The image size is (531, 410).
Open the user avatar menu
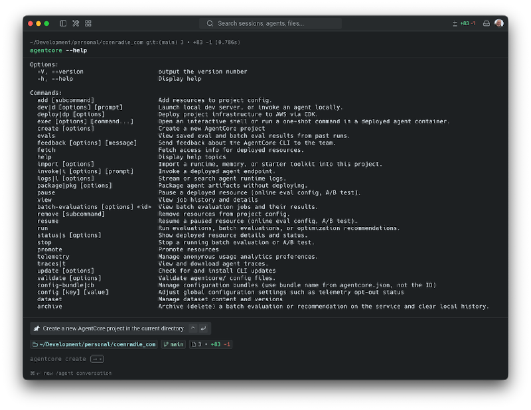(x=499, y=23)
